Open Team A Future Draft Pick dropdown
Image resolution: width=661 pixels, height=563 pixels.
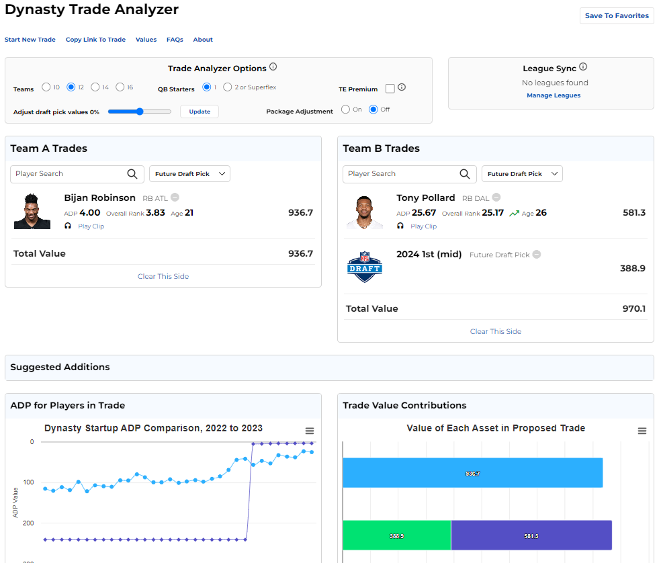click(x=189, y=174)
